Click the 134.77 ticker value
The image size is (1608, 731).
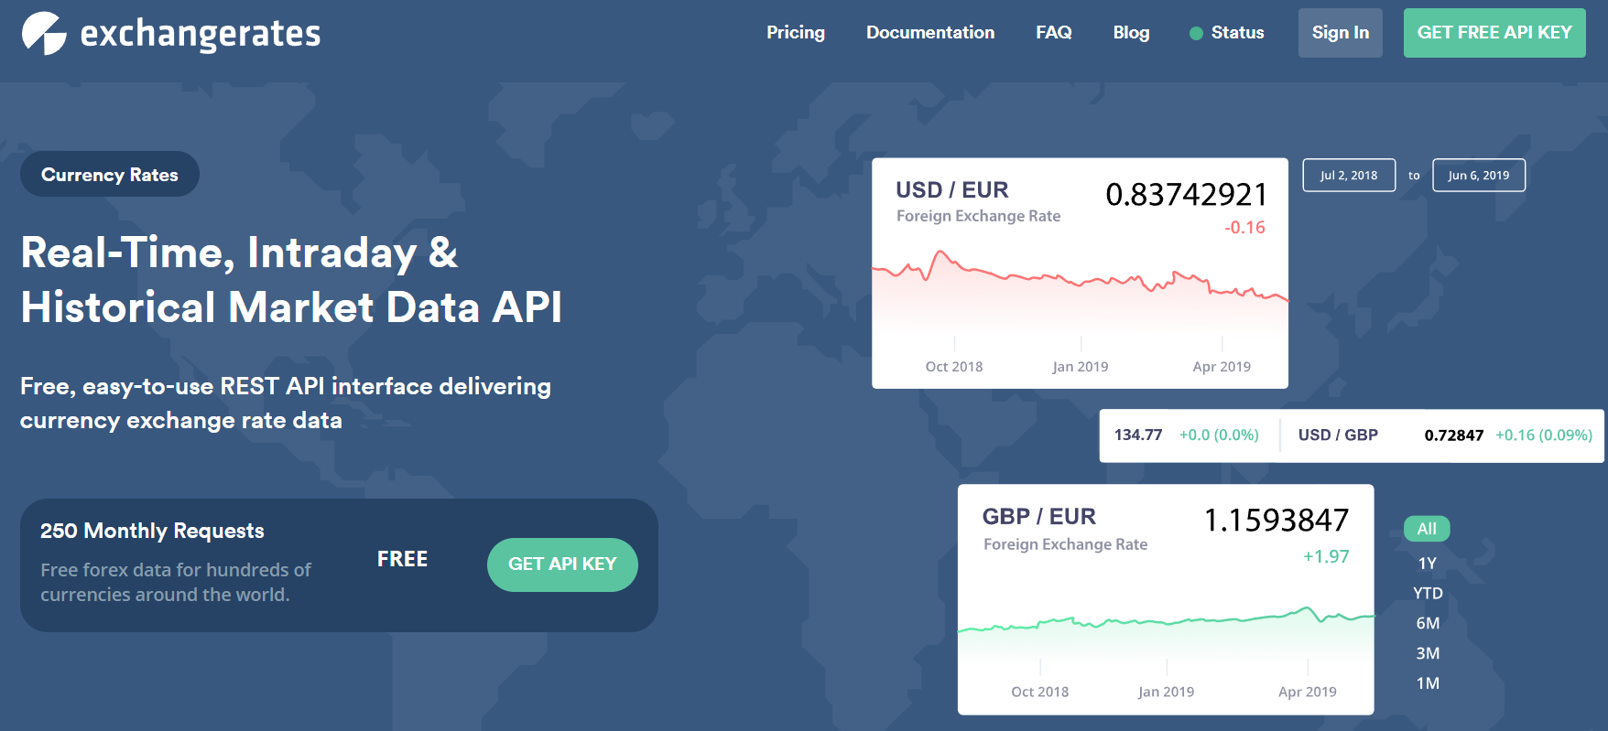1138,435
